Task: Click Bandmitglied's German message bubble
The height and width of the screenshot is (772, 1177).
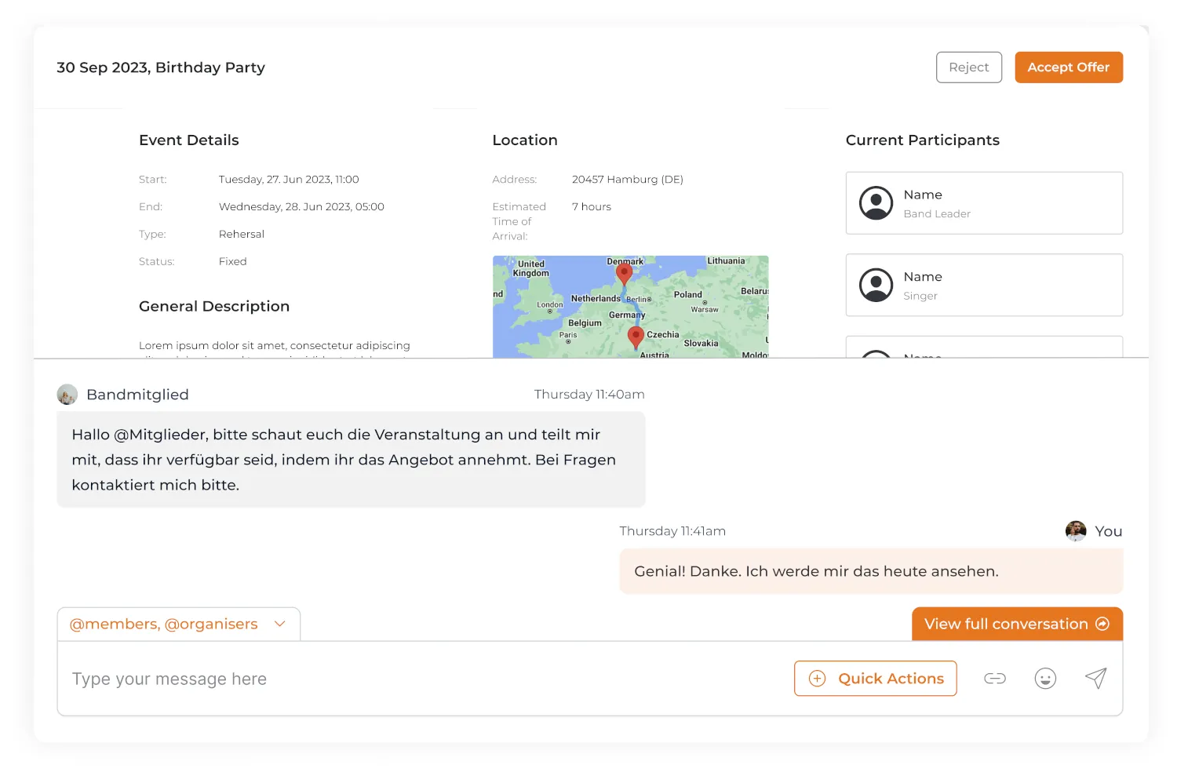Action: 351,460
